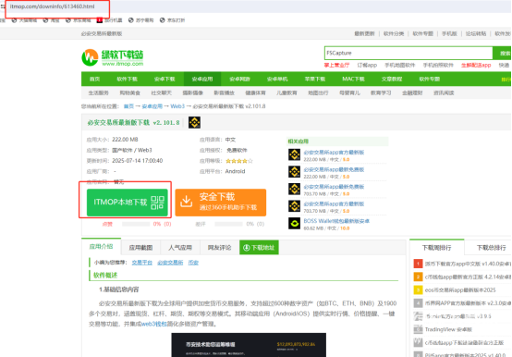This screenshot has height=357, width=512.
Task: Click the star rating row
Action: pos(239,161)
